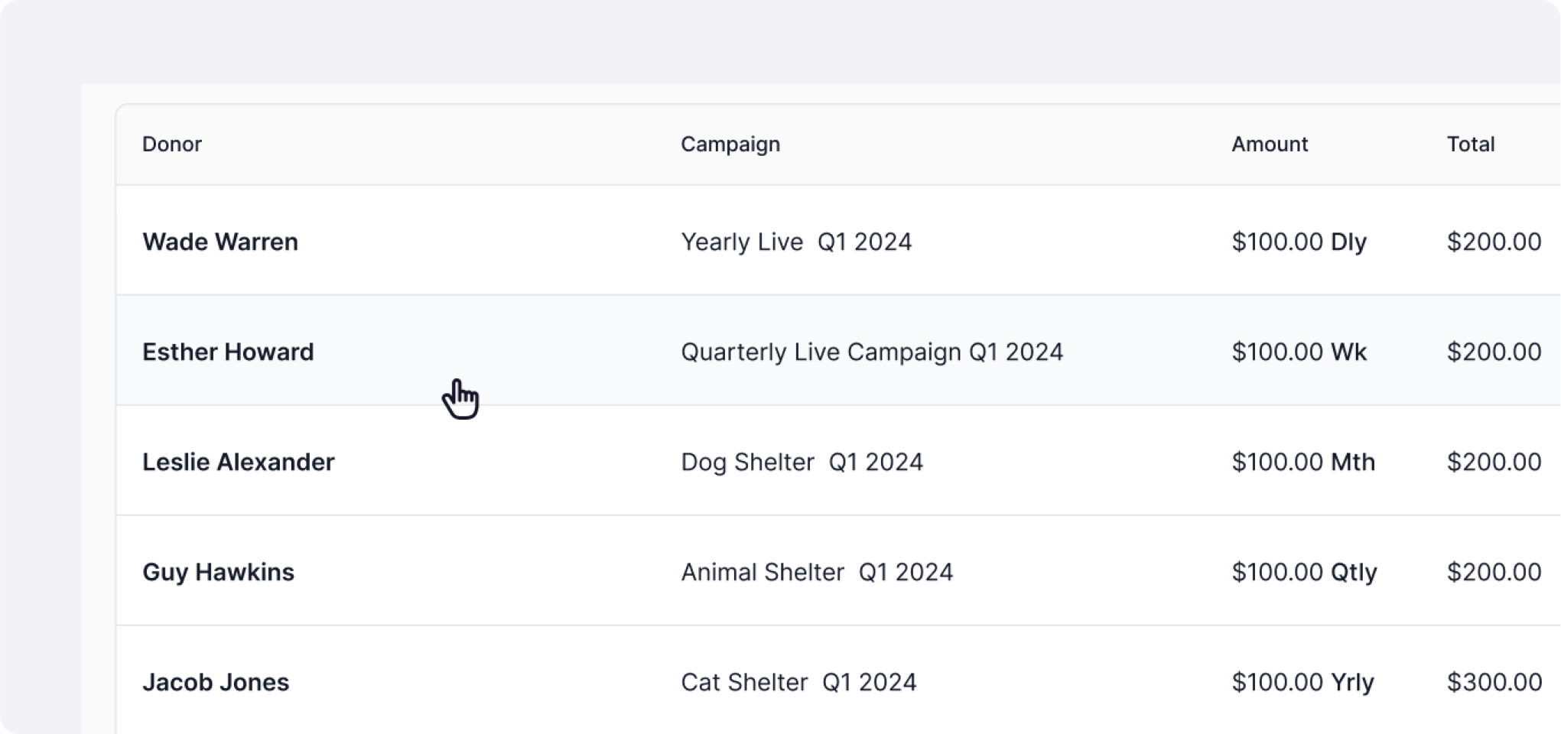Select Jacob Jones donor name
Image resolution: width=1561 pixels, height=734 pixels.
tap(216, 682)
